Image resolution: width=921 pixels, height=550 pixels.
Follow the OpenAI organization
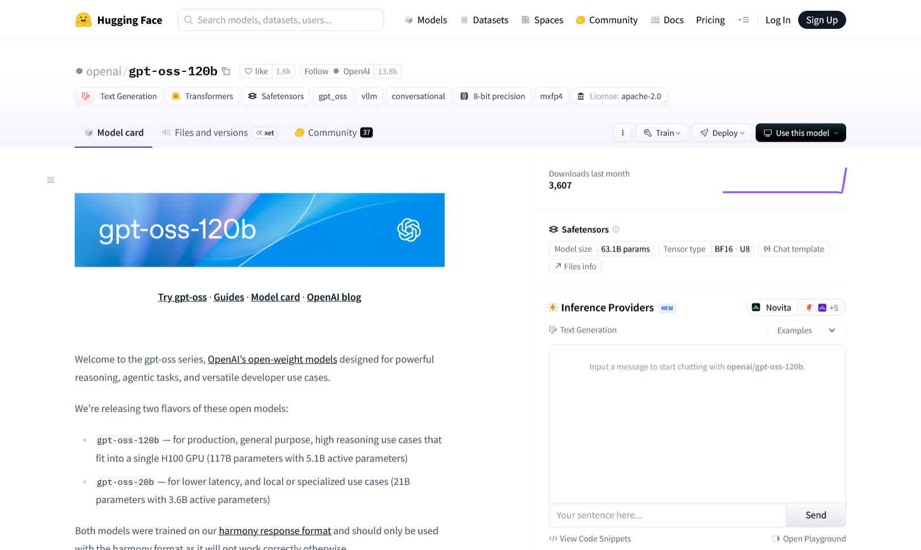(337, 71)
